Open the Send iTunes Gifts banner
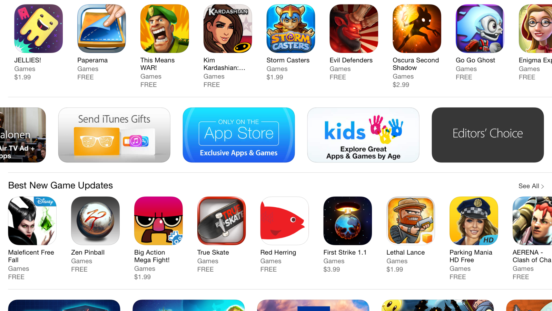552x311 pixels. (114, 135)
